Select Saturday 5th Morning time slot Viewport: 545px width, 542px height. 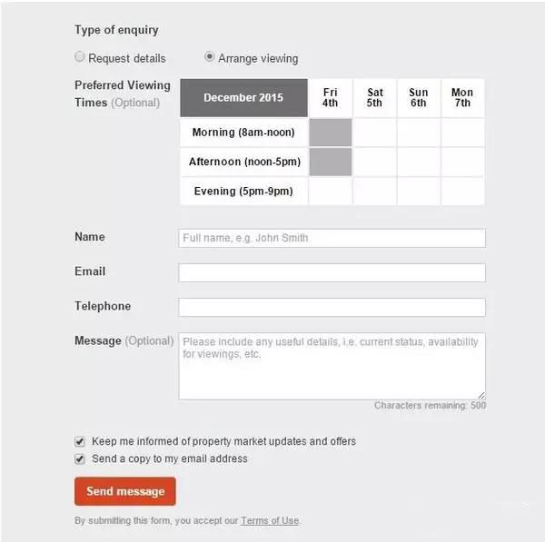(x=374, y=133)
